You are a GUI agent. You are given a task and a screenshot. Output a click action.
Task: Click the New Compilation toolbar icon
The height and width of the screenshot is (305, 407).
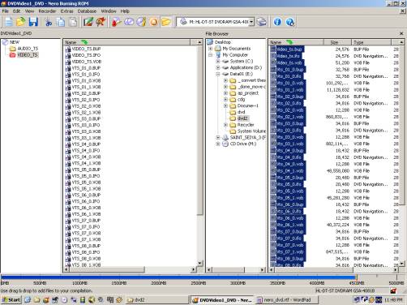click(x=9, y=22)
